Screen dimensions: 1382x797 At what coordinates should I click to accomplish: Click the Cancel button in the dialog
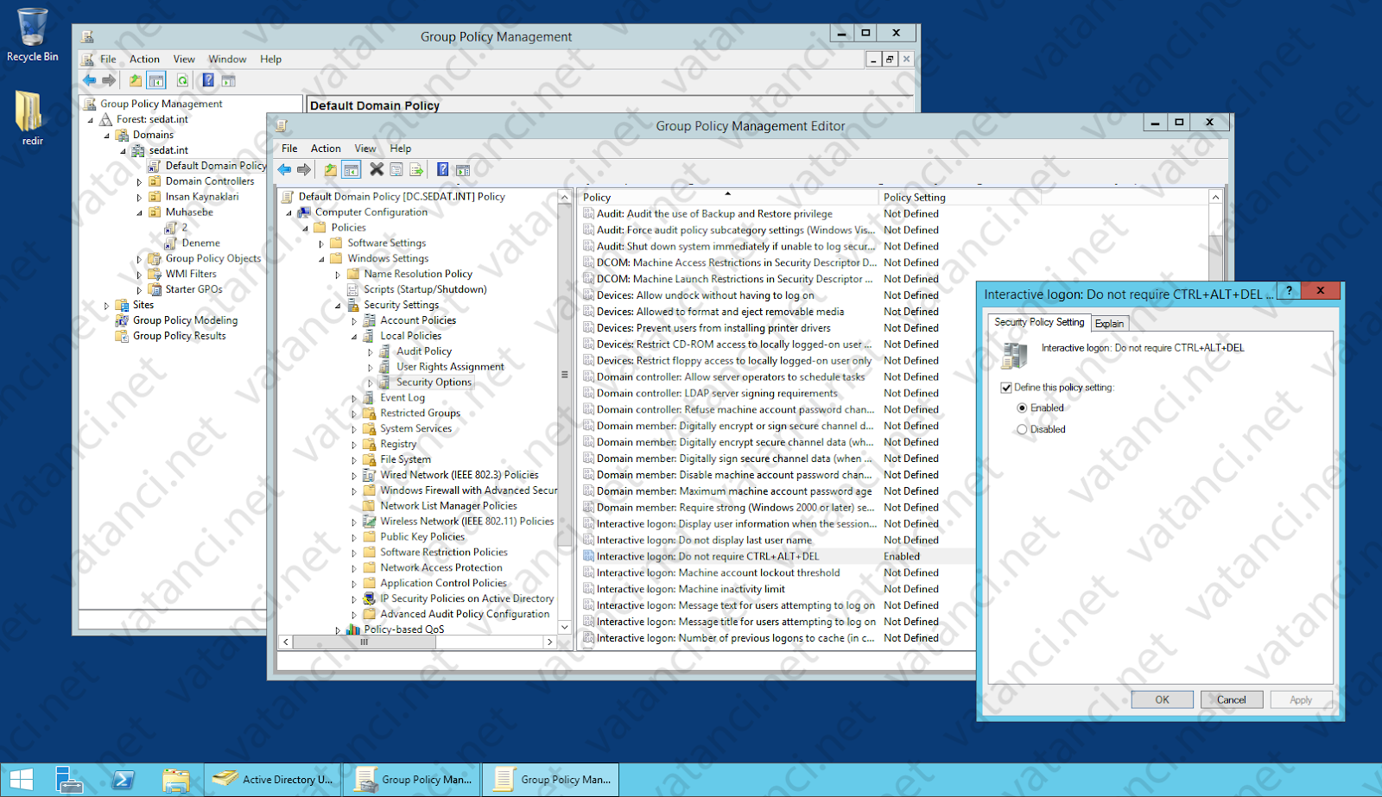(1232, 699)
